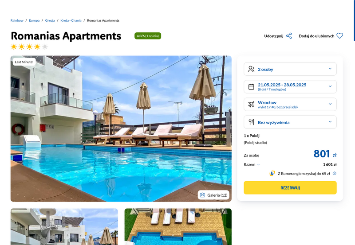Open the Kreta - Chania breadcrumb link
355x245 pixels.
point(71,20)
